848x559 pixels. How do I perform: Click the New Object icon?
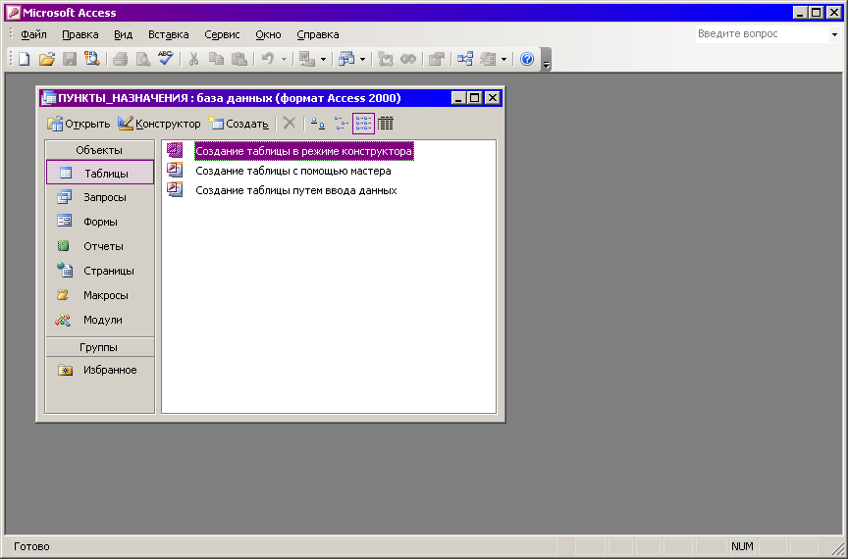(x=488, y=59)
